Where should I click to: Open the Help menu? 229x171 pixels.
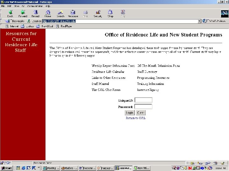(x=48, y=6)
